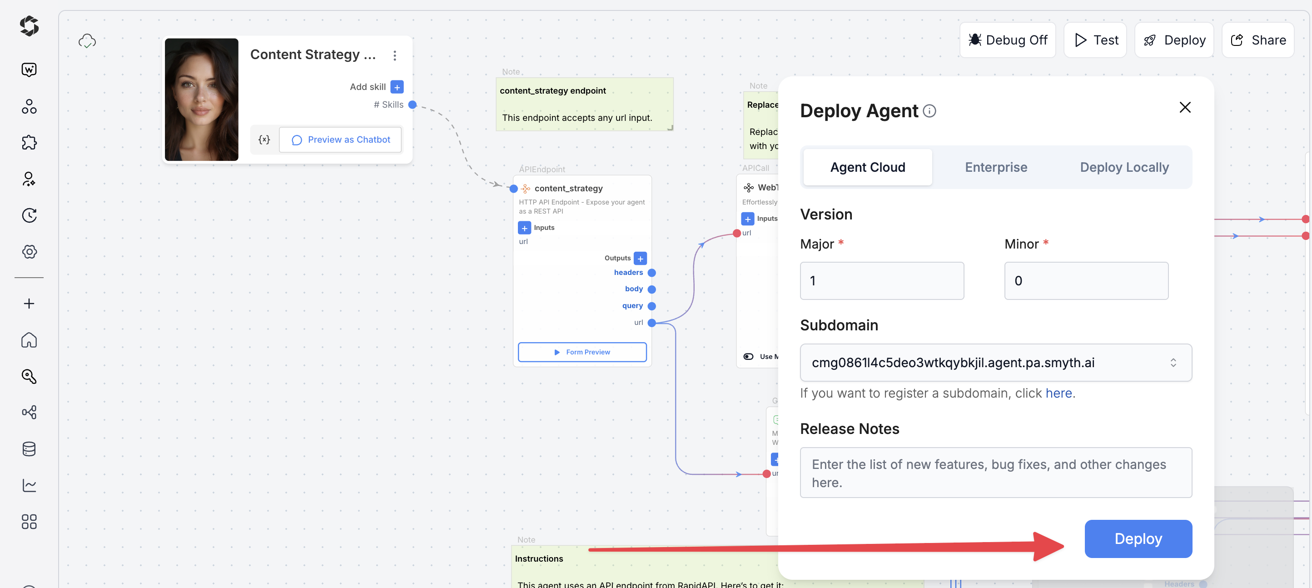Add an output on content_strategy node
1312x588 pixels.
pyautogui.click(x=640, y=259)
